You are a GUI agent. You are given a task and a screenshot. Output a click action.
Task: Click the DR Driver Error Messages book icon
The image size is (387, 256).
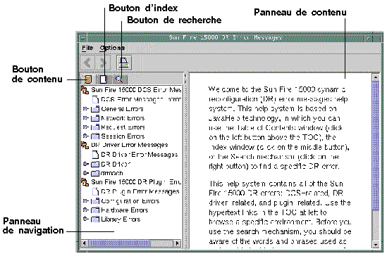[85, 145]
